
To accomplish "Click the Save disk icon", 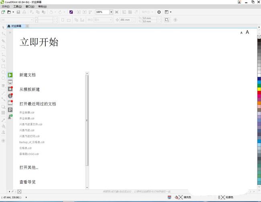I will pos(18,12).
